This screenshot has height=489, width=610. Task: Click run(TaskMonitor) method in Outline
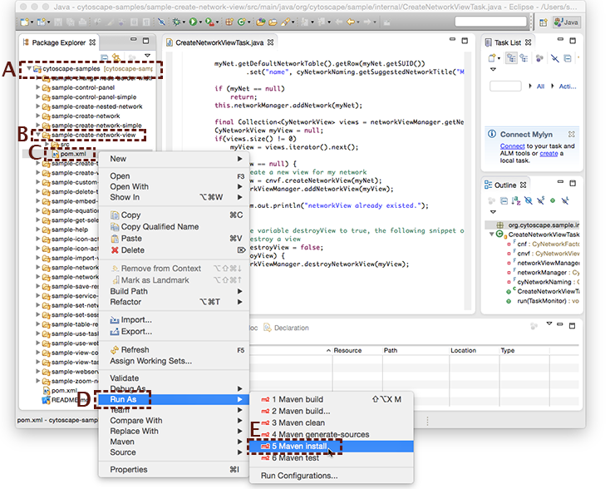(x=548, y=301)
